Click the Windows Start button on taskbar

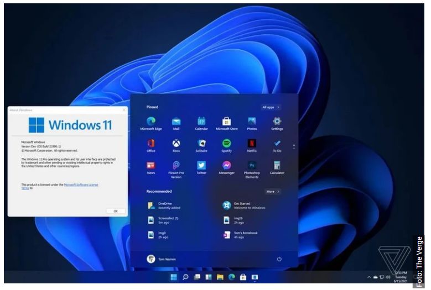point(174,277)
